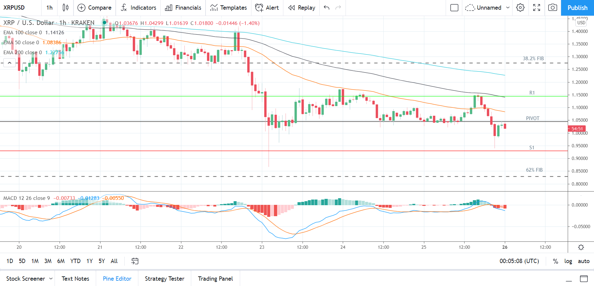
Task: Expand the Stock Screener dropdown arrow
Action: pyautogui.click(x=51, y=279)
